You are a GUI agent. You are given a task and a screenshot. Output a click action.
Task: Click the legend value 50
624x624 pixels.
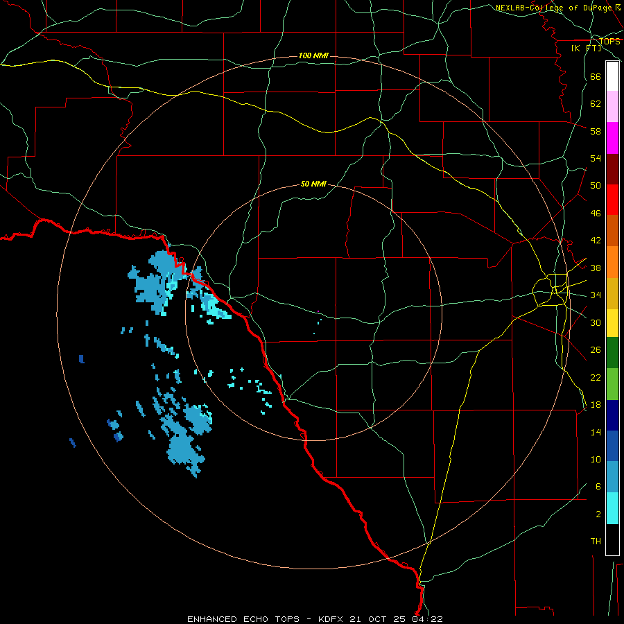596,185
